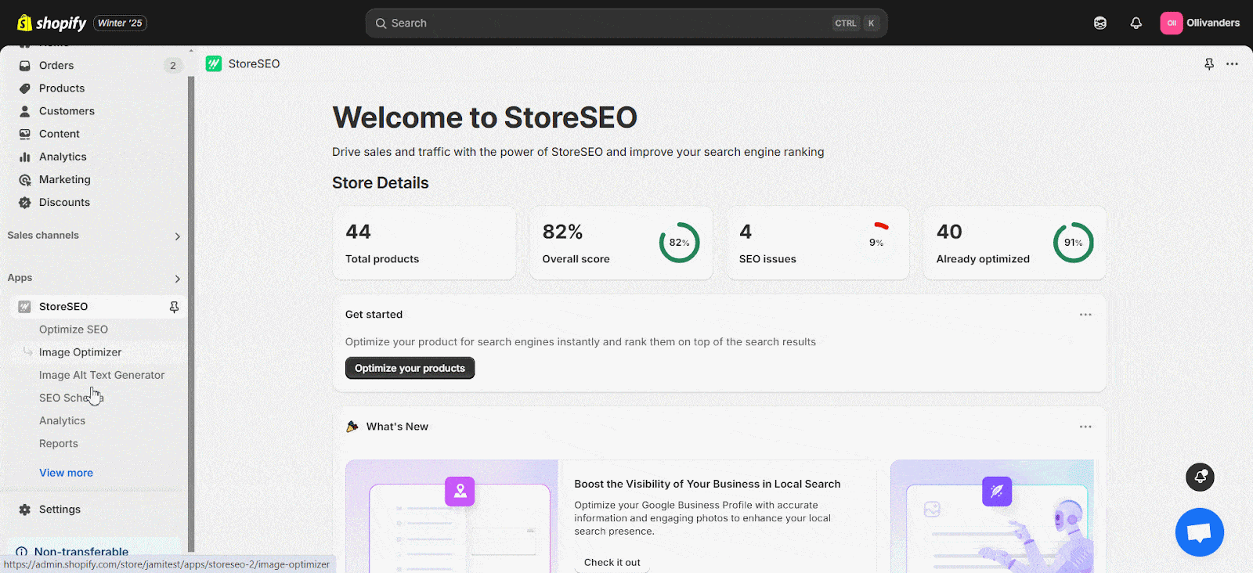Click the Total products card
Screen dimensions: 1253x573
424,243
